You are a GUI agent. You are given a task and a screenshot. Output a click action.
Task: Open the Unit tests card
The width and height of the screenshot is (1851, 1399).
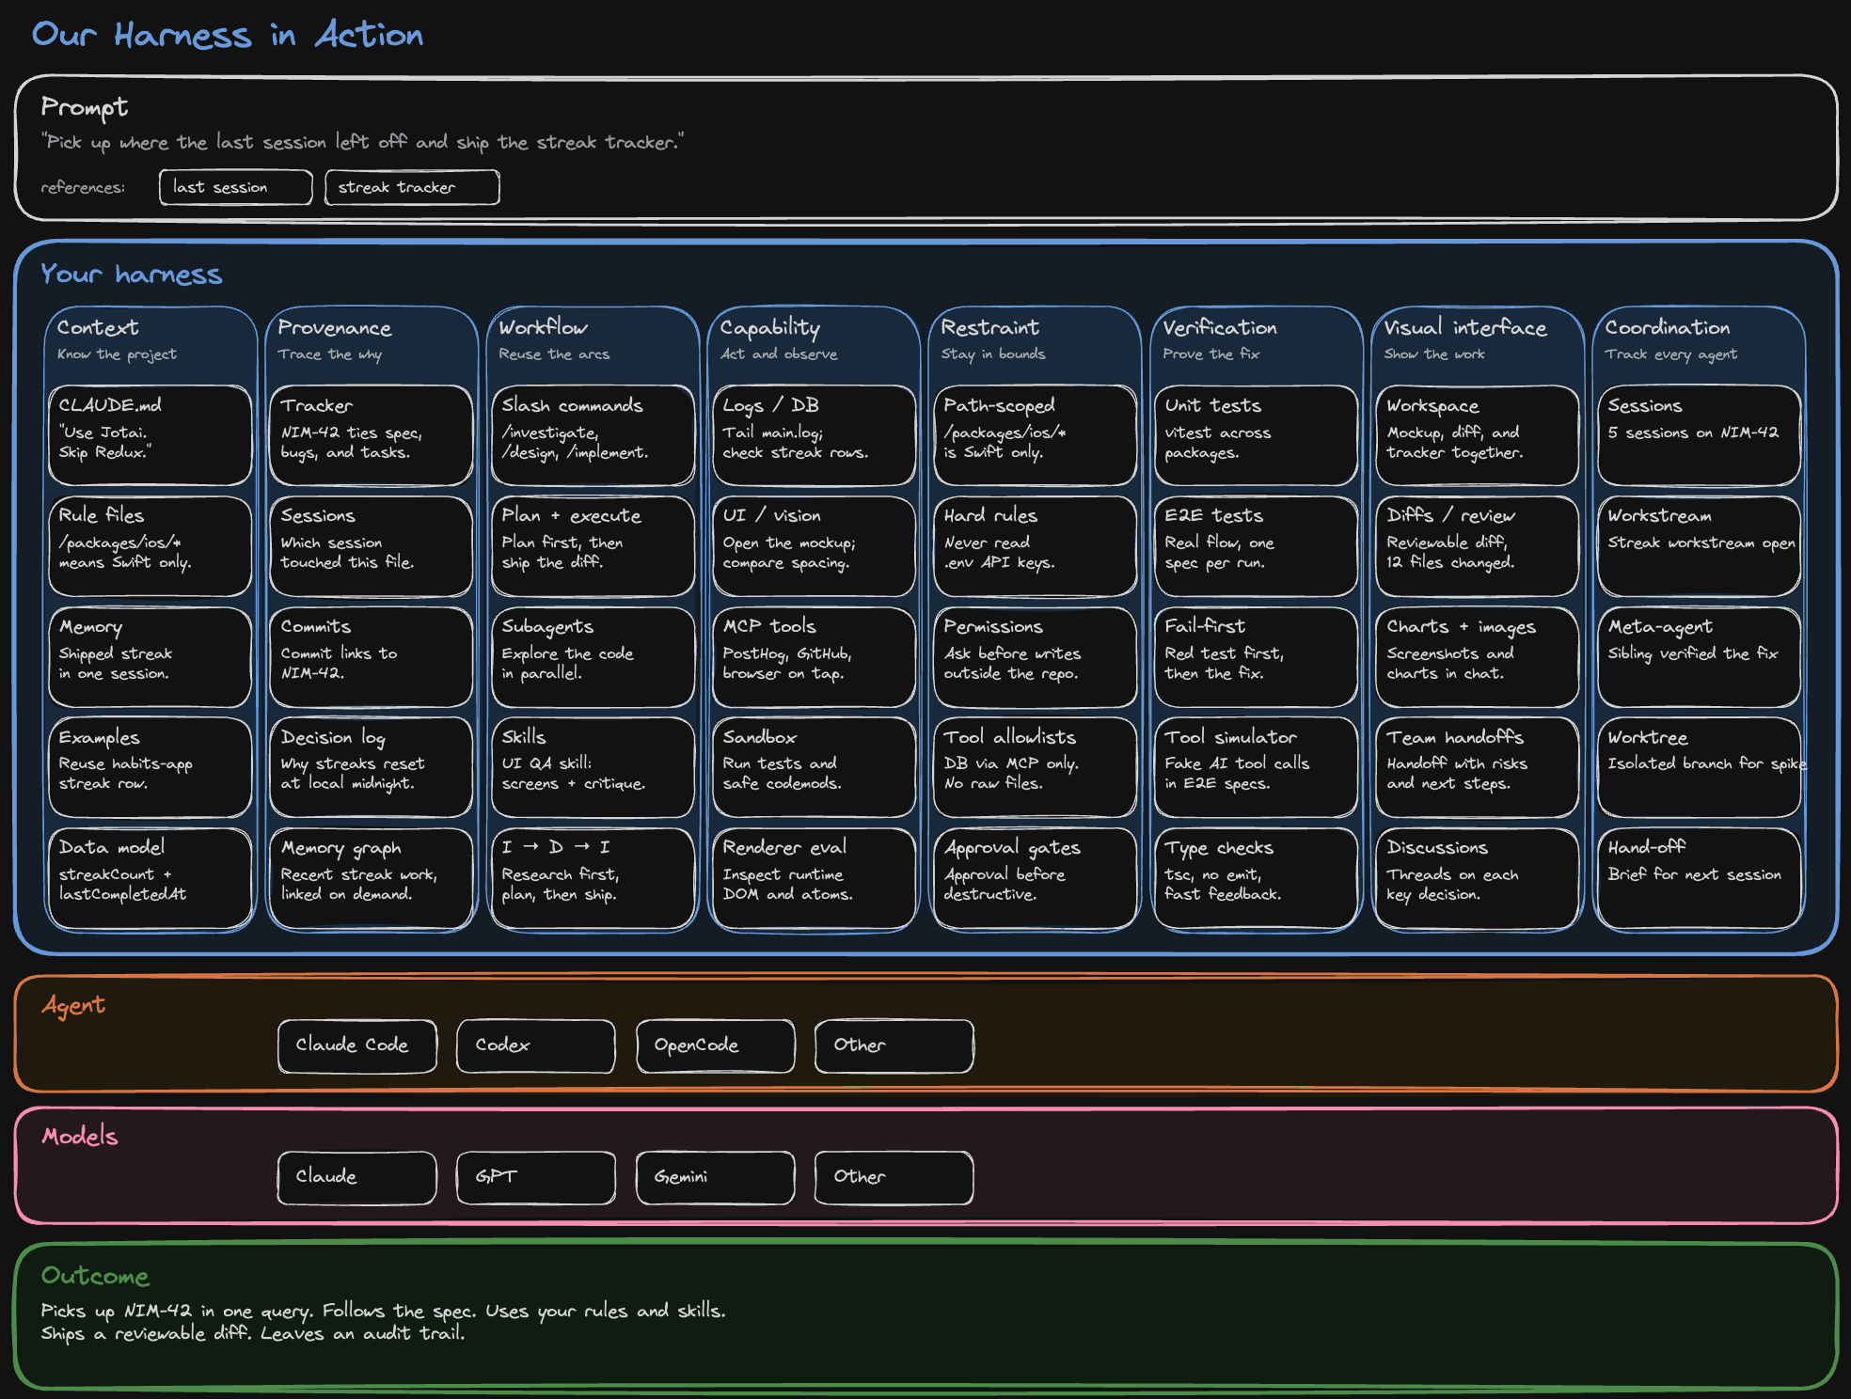coord(1257,435)
